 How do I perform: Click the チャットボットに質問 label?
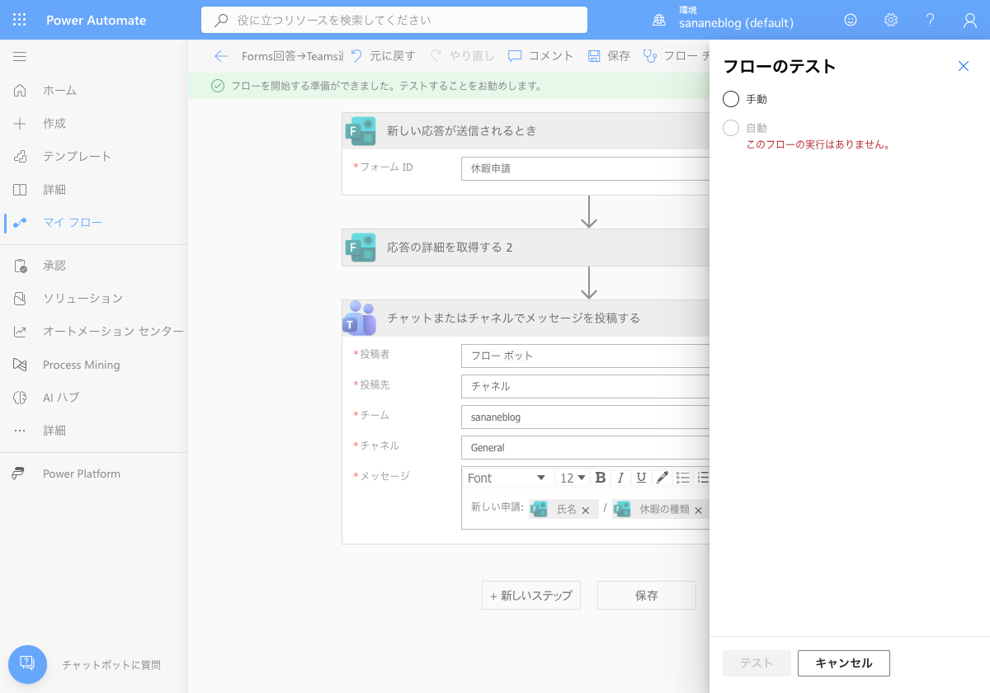click(x=111, y=665)
